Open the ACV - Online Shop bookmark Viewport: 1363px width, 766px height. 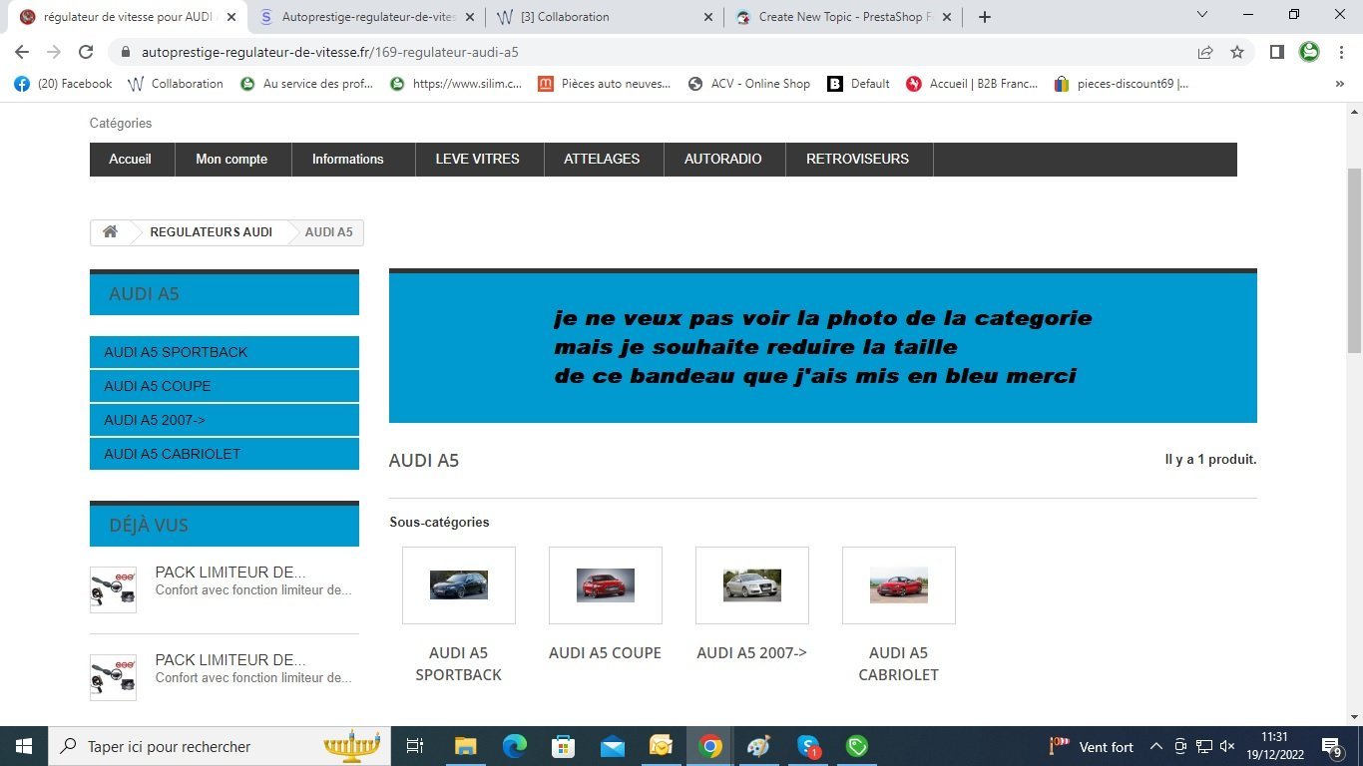click(749, 84)
